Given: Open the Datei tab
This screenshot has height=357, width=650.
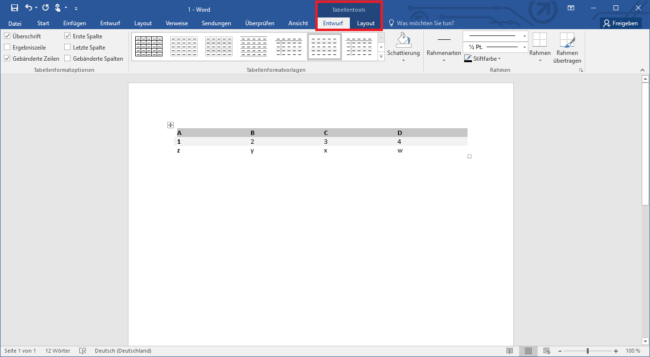Looking at the screenshot, I should pyautogui.click(x=15, y=23).
